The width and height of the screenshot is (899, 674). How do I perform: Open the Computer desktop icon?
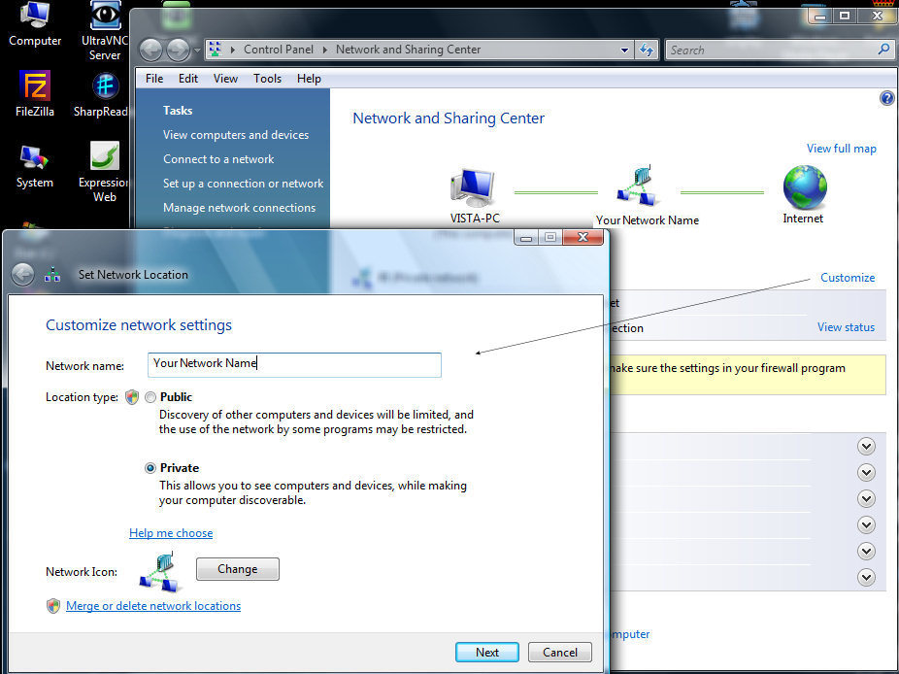point(34,17)
